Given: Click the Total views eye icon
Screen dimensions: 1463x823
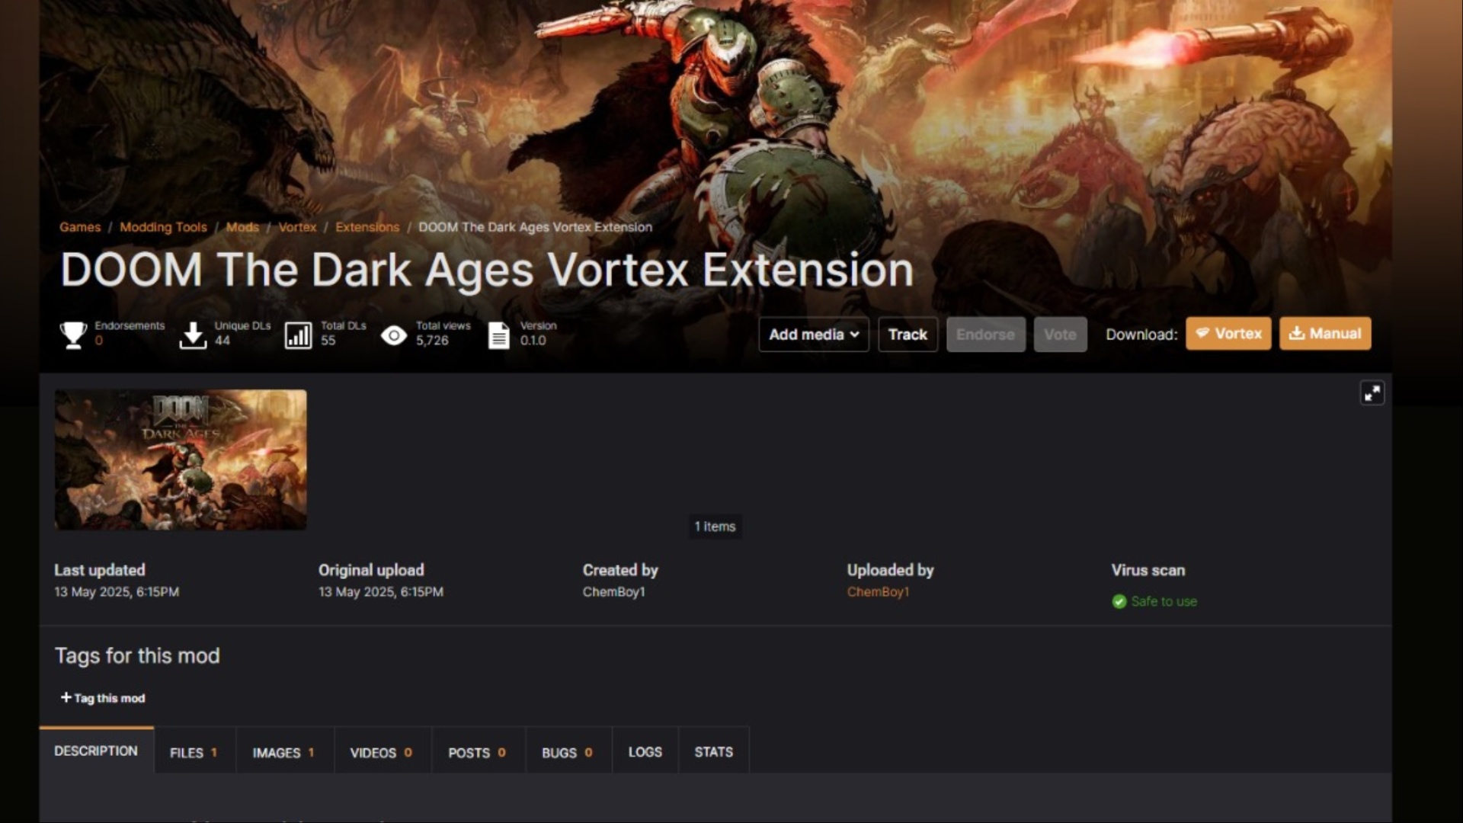Looking at the screenshot, I should click(x=393, y=335).
